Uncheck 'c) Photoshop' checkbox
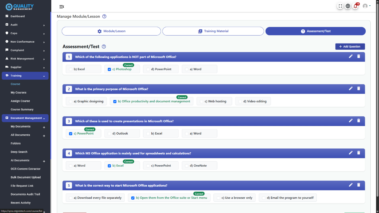 (109, 69)
